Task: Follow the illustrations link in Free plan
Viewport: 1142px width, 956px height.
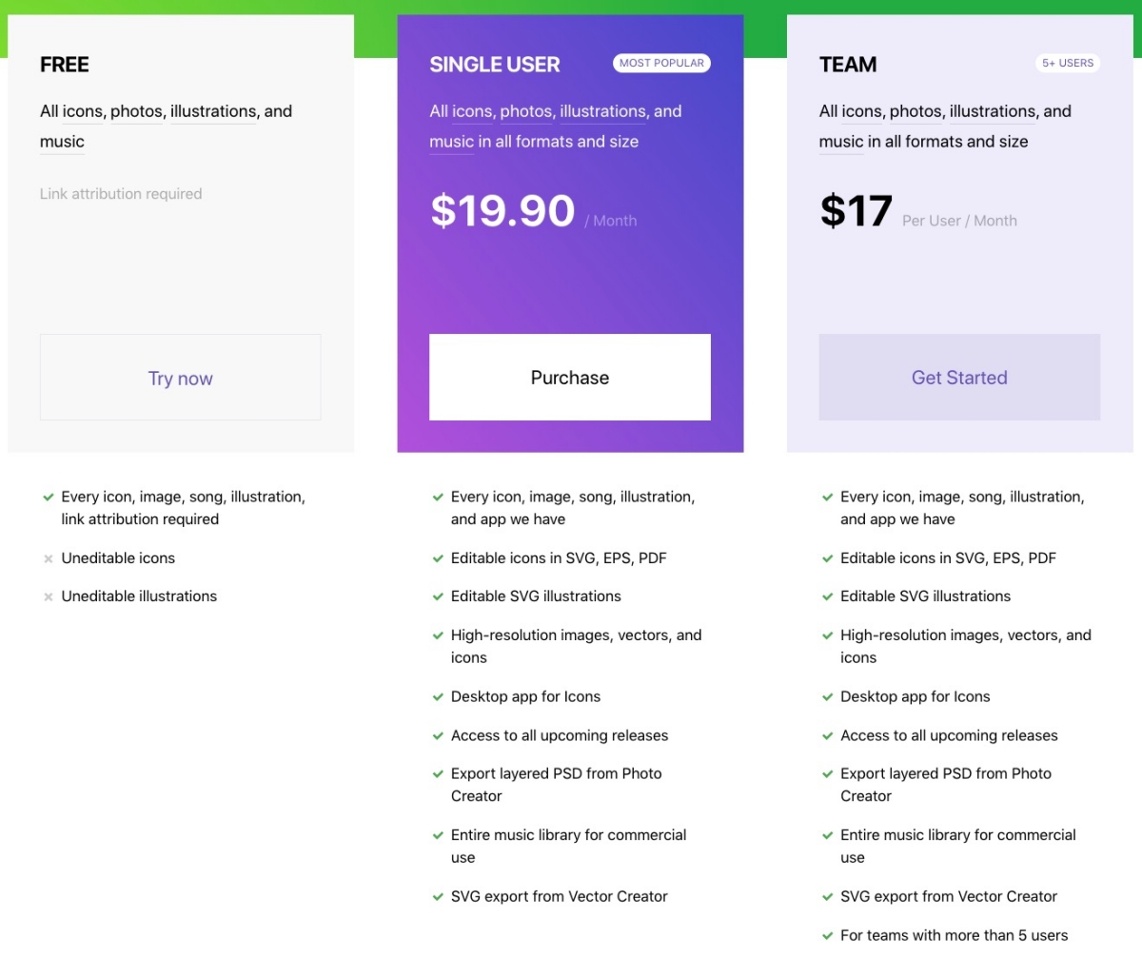Action: (213, 111)
